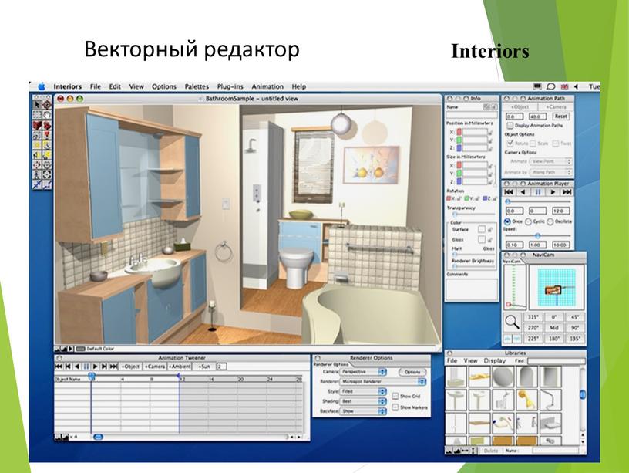
Task: Adjust the Speed slider in Animation Player
Action: click(x=538, y=235)
